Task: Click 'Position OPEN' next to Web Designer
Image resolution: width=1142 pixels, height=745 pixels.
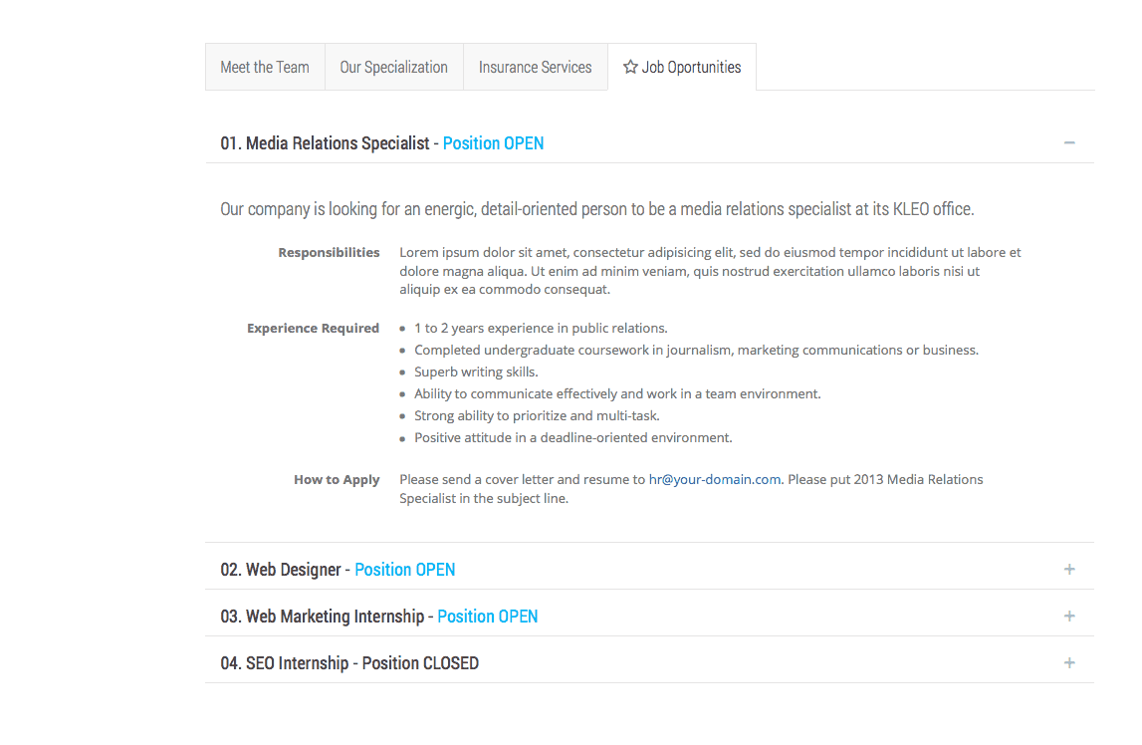Action: coord(404,570)
